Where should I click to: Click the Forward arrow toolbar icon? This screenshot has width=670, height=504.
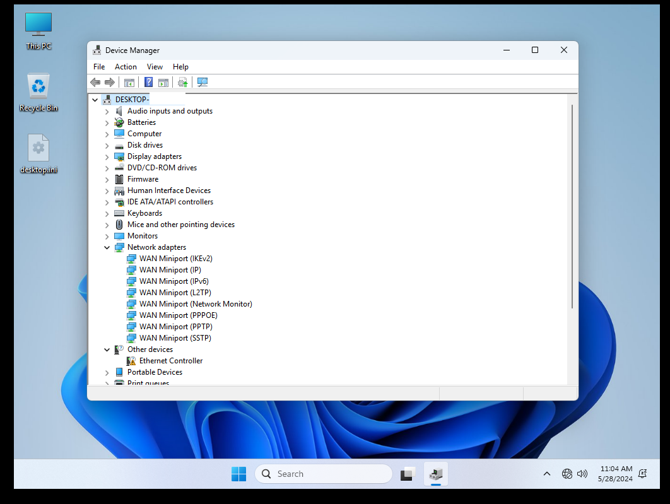coord(110,82)
